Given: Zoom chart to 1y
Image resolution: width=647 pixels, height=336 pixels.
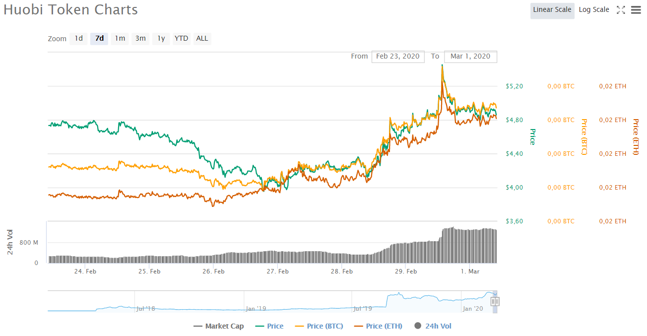Looking at the screenshot, I should pos(161,38).
